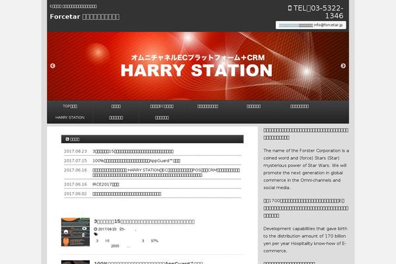Show the previous slide with the left arrow
The height and width of the screenshot is (264, 396).
pos(53,66)
